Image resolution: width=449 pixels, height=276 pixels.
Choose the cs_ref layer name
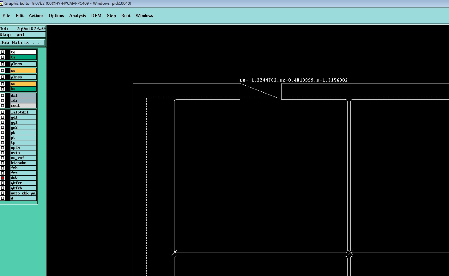(23, 158)
